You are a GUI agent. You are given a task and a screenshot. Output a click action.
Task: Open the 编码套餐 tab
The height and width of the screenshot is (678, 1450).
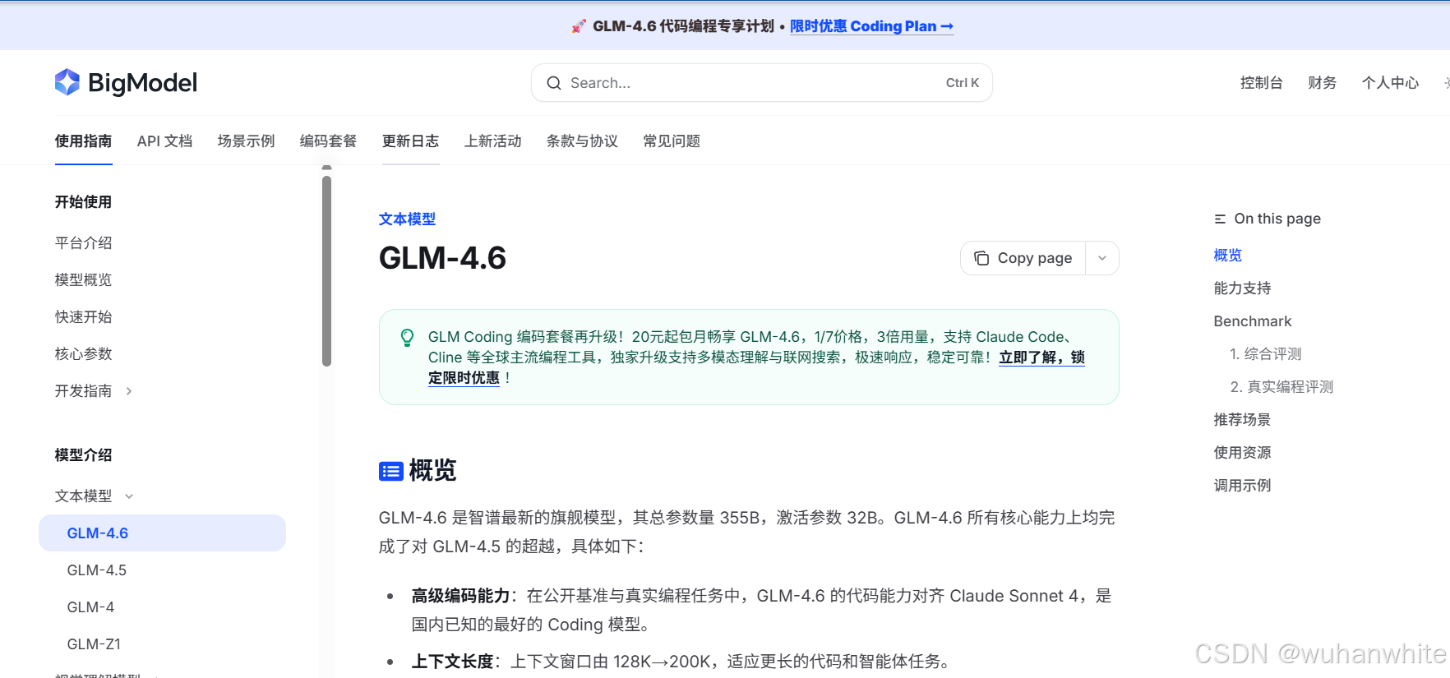point(329,141)
